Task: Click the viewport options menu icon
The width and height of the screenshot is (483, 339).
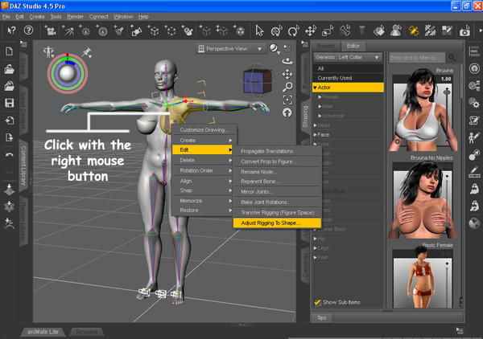Action: [x=287, y=47]
